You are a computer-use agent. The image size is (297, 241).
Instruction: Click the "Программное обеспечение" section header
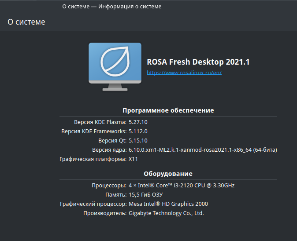click(168, 110)
